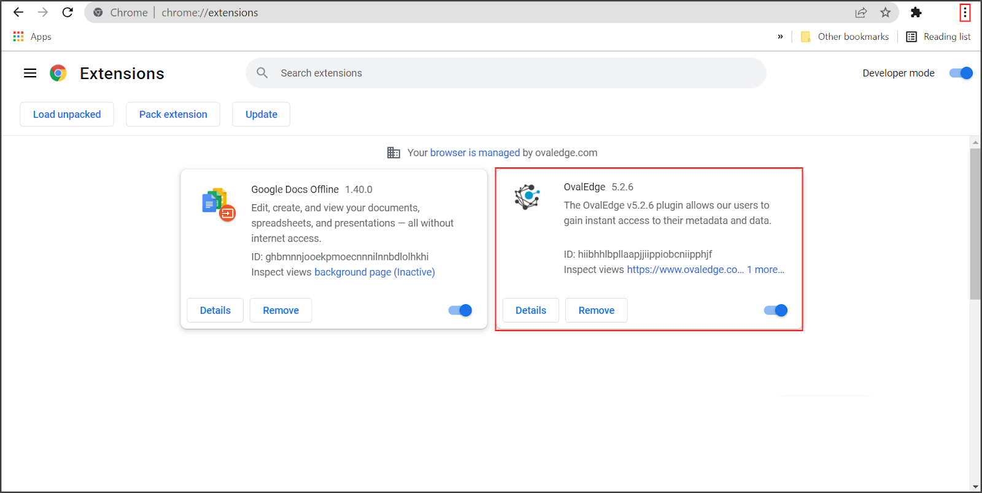The image size is (982, 493).
Task: Open the ovaledge.co inspect view link
Action: [685, 270]
